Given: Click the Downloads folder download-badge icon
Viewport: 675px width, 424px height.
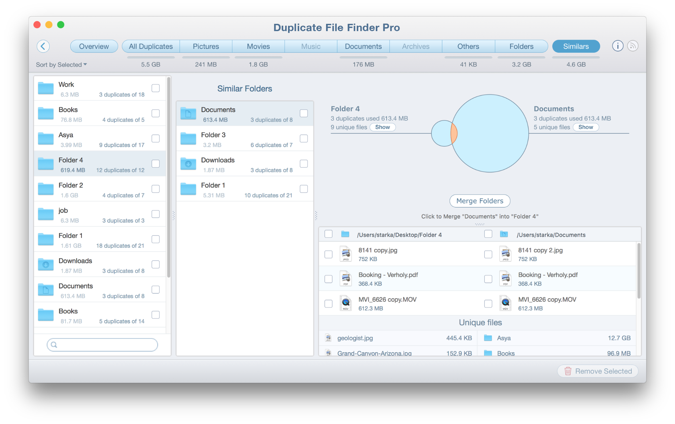Looking at the screenshot, I should point(46,265).
